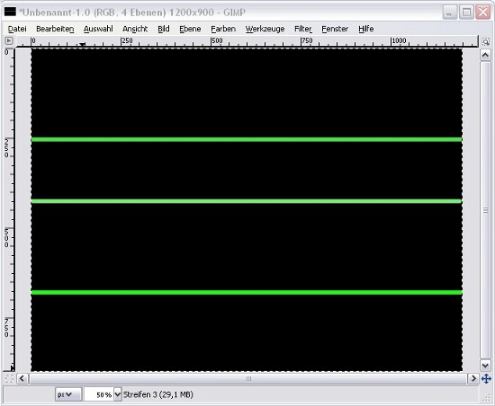
Task: Toggle the Quick Mask button at bottom-left corner
Action: (9, 378)
